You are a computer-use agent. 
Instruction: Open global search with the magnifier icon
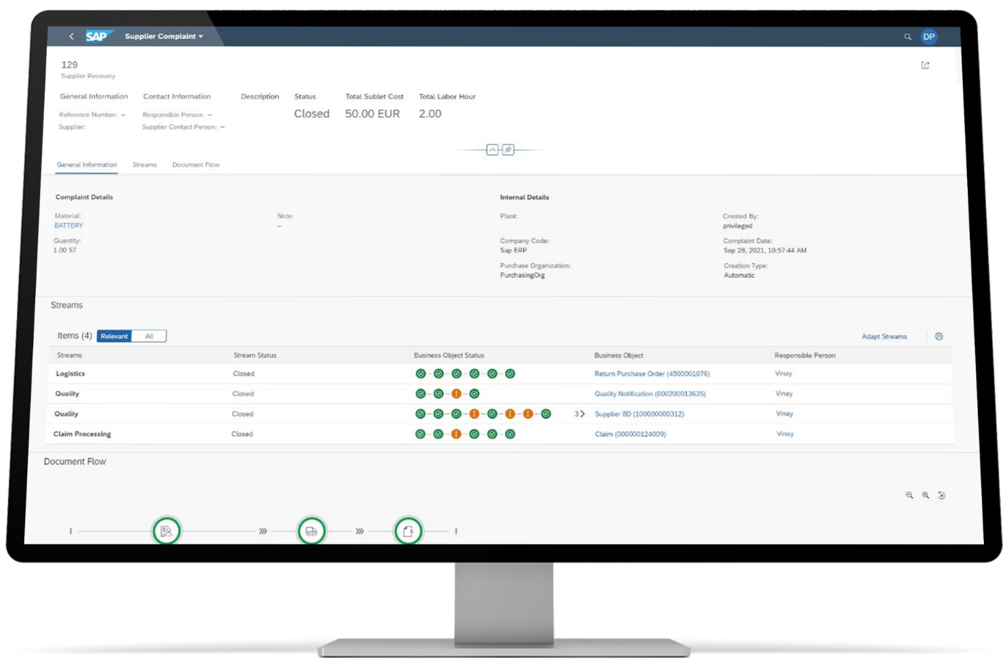(907, 37)
